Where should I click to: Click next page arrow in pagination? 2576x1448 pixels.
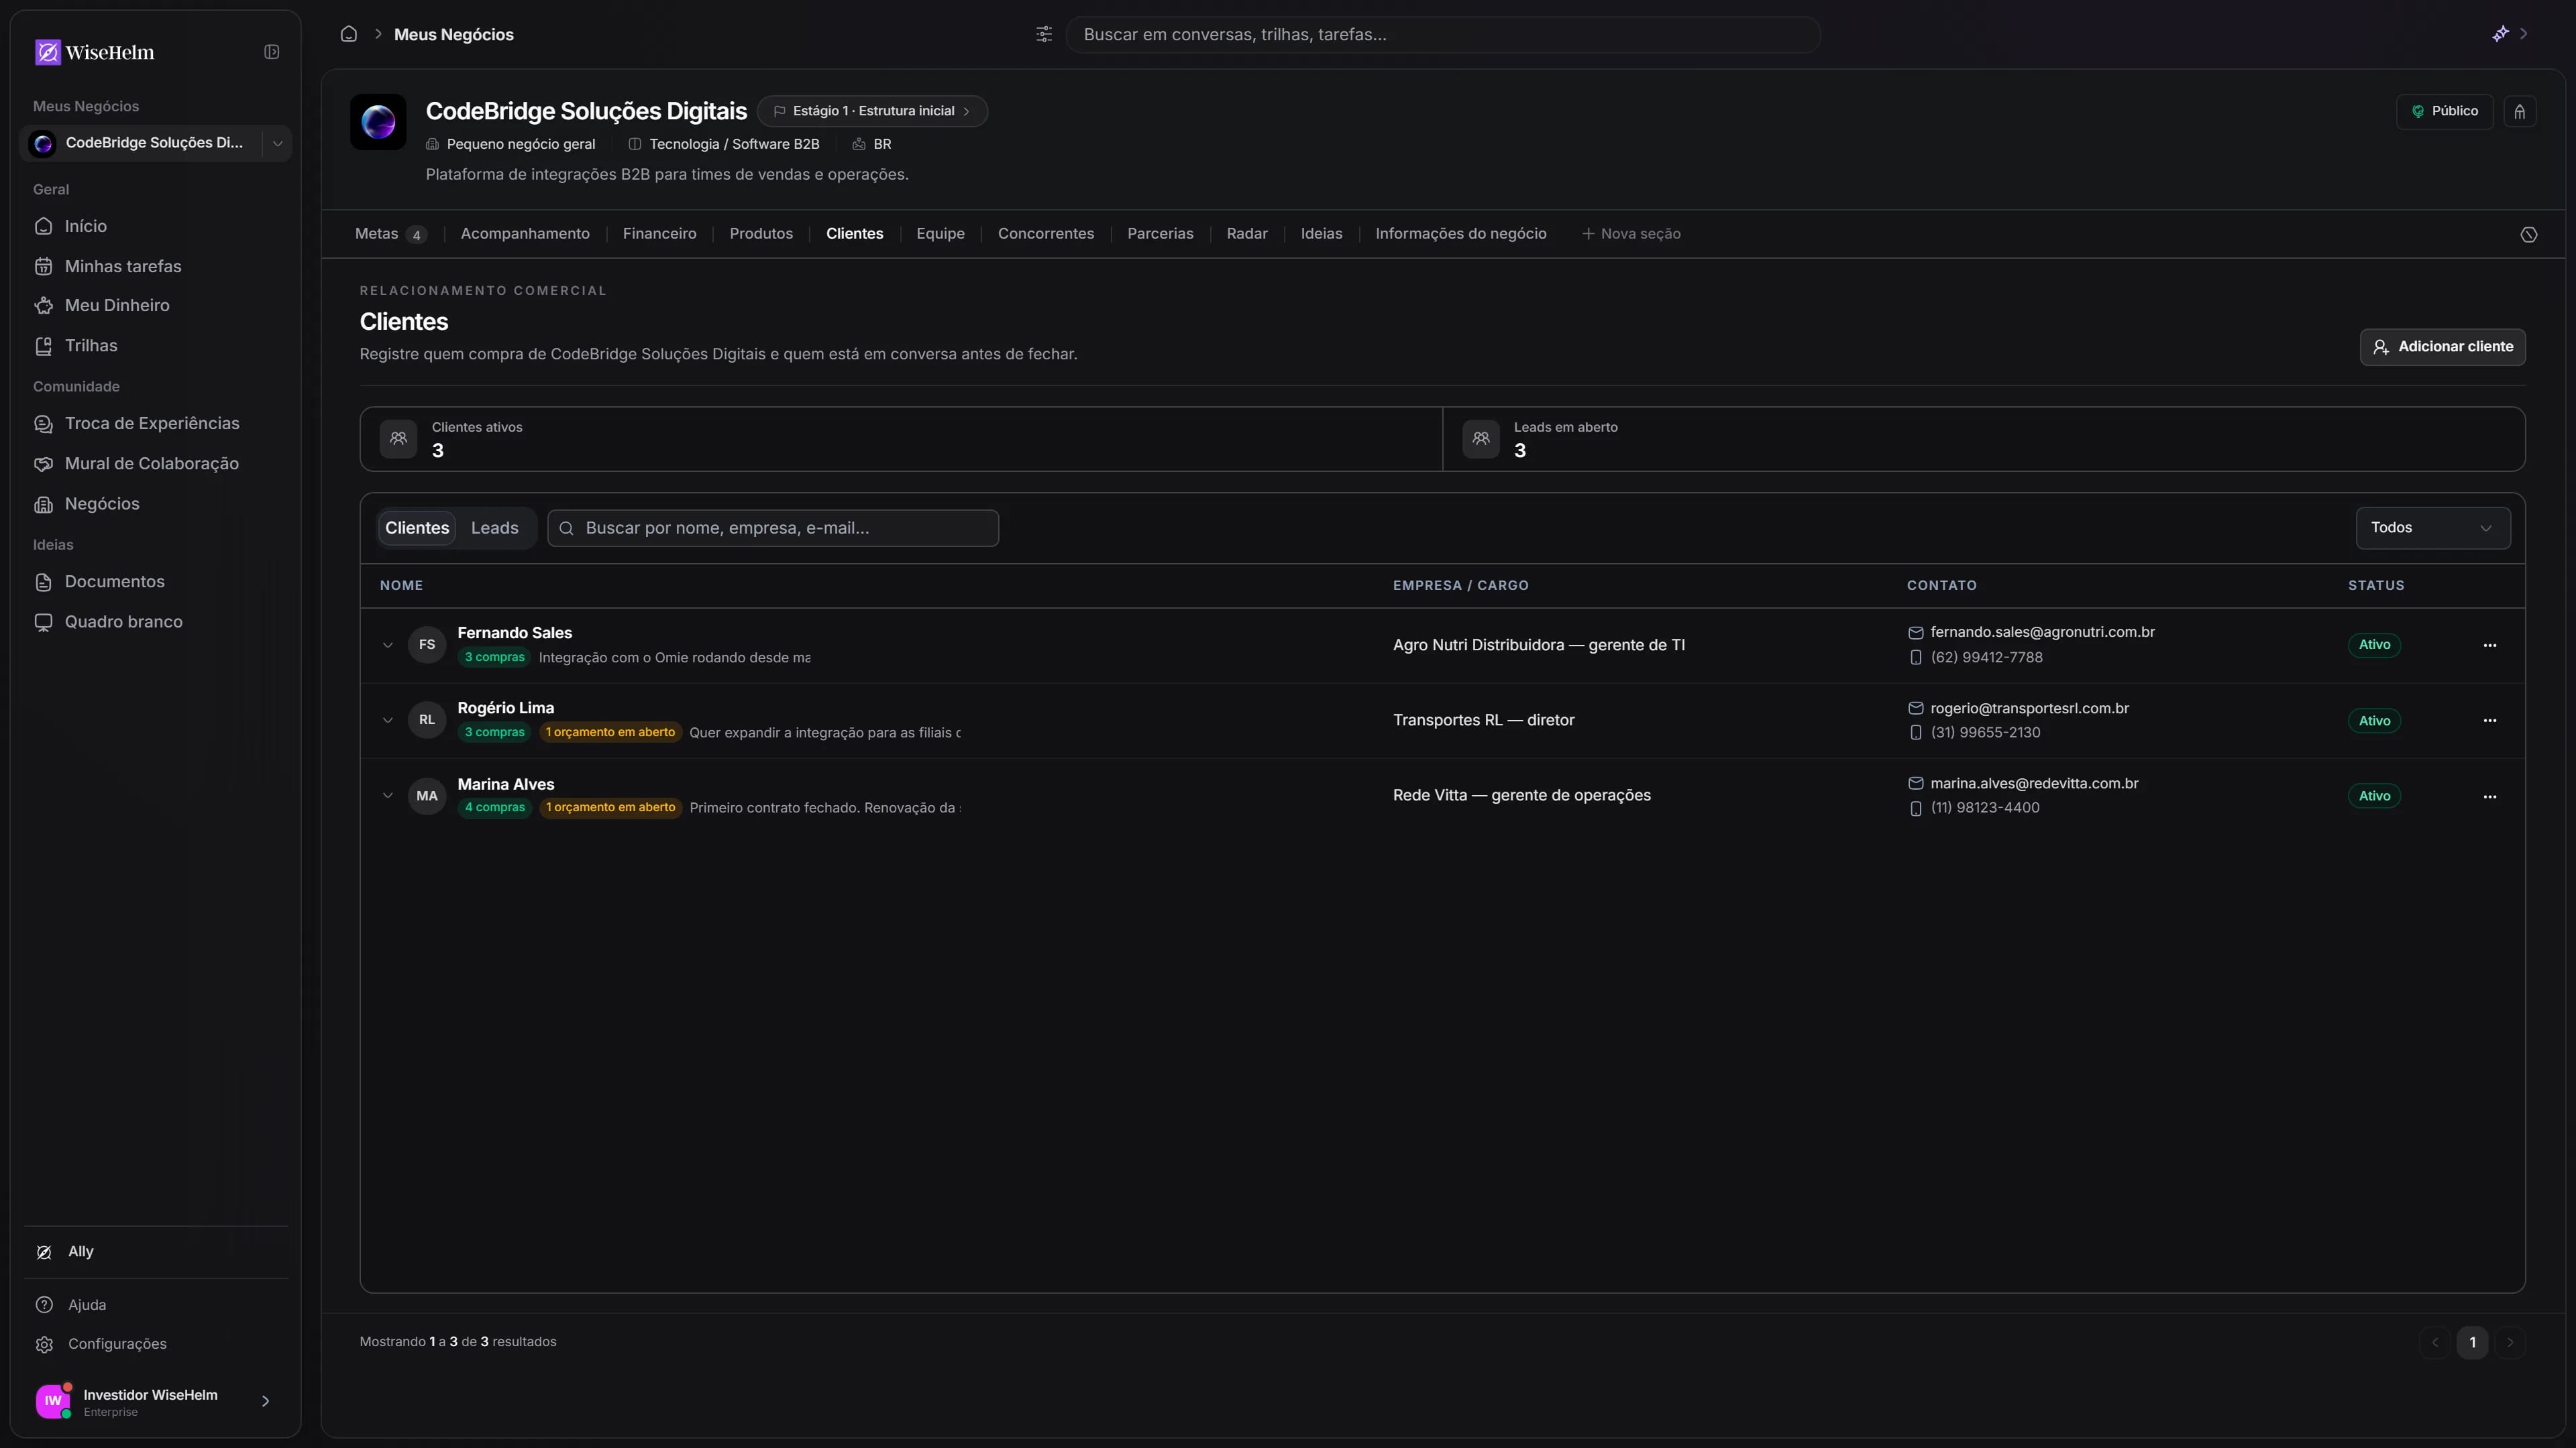pyautogui.click(x=2510, y=1342)
